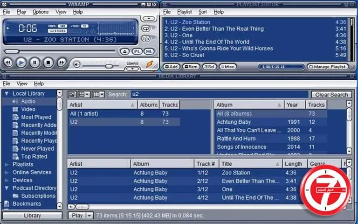Click the Misc button in playlist editor
358x224 pixels.
228,67
